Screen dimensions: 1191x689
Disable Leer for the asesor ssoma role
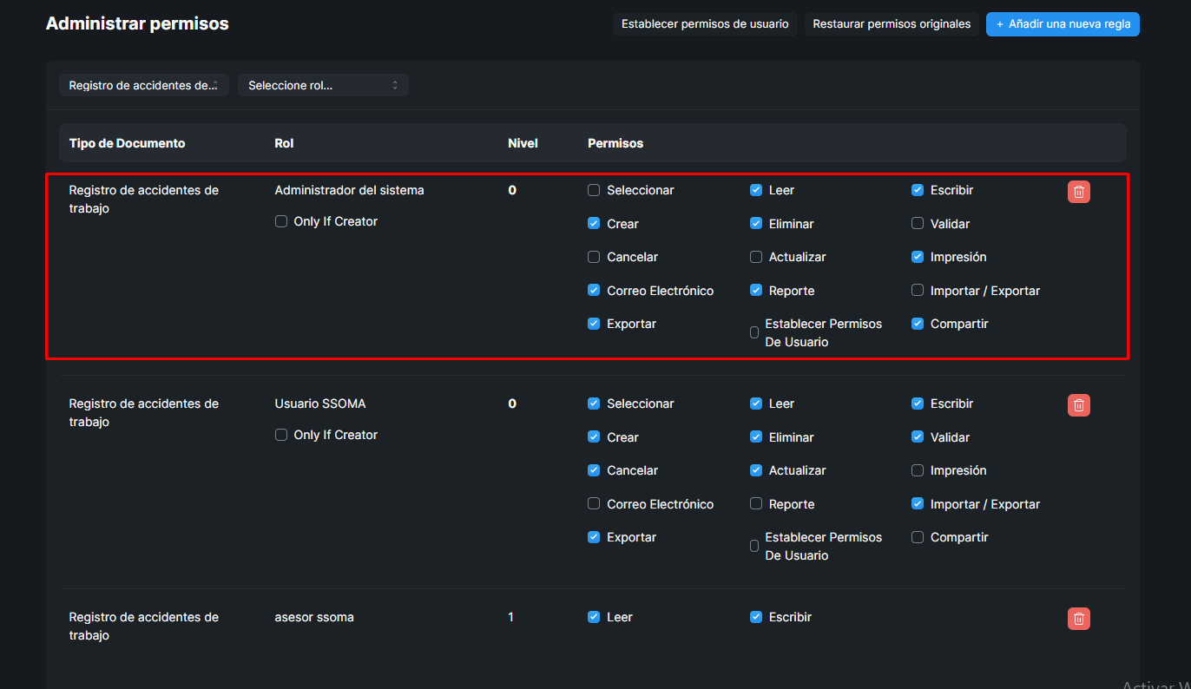[x=594, y=617]
